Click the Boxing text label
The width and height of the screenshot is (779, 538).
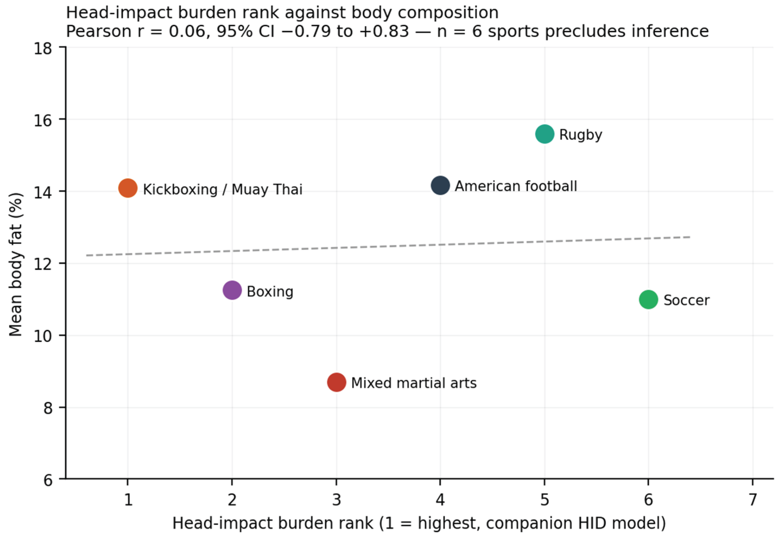[270, 292]
